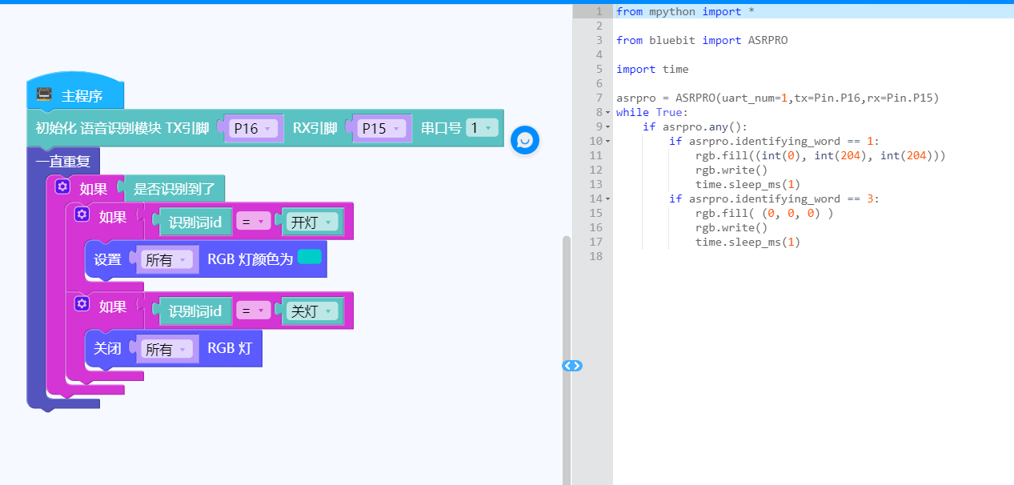Click the board icon on the 主程序 block
1014x485 pixels.
[44, 94]
